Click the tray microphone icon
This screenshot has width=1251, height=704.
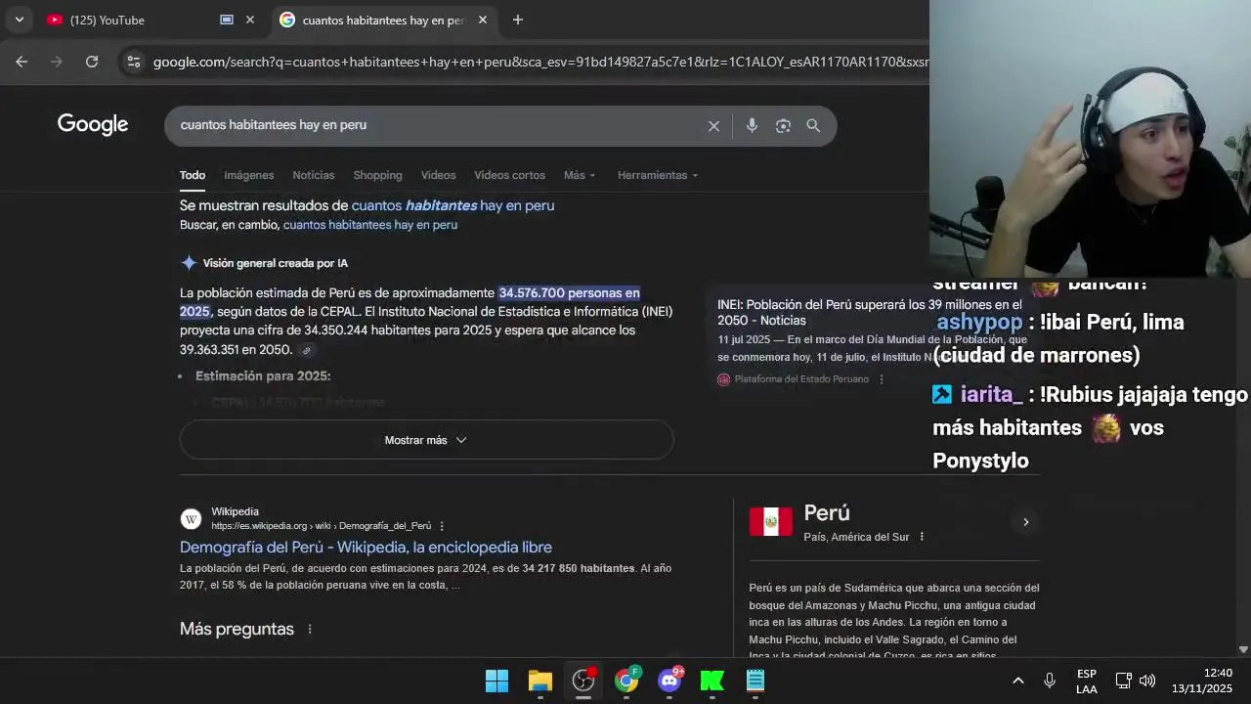coord(1050,681)
